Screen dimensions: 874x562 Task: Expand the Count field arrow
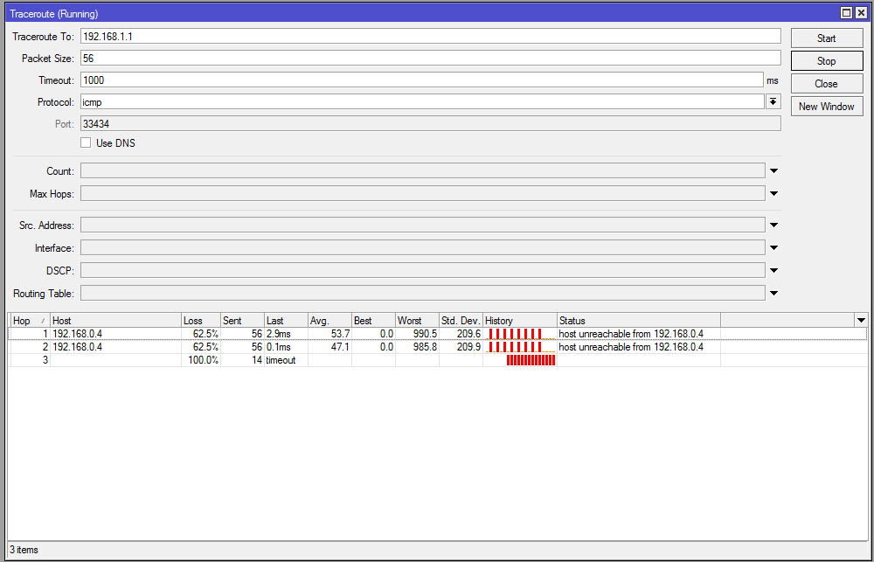pos(773,171)
